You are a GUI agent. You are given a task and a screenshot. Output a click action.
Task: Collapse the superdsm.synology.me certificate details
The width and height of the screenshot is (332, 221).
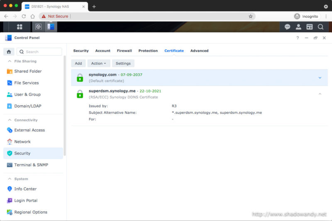320,94
